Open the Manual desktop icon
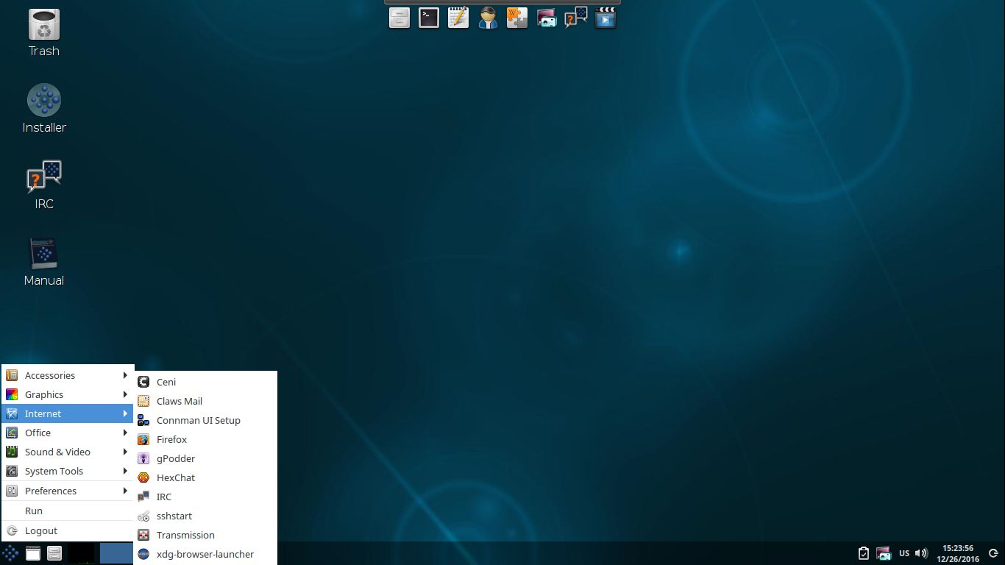The height and width of the screenshot is (565, 1005). (44, 261)
